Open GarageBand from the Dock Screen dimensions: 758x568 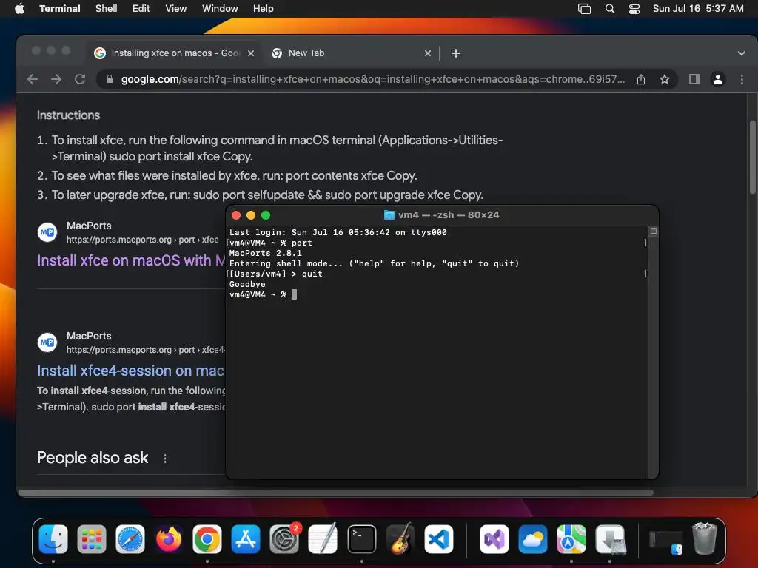[400, 539]
